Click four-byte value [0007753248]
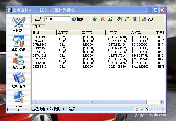This screenshot has height=121, width=176. [118, 37]
